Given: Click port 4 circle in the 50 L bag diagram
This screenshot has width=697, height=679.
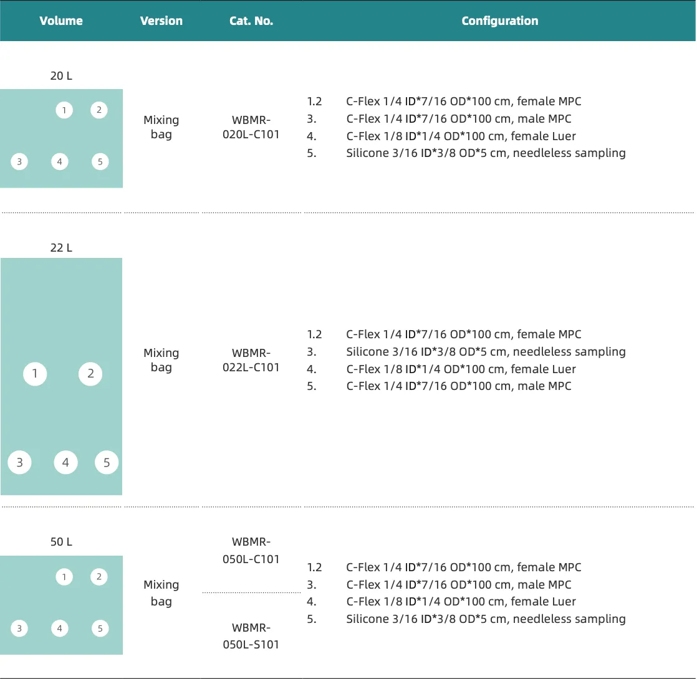Looking at the screenshot, I should pyautogui.click(x=60, y=629).
